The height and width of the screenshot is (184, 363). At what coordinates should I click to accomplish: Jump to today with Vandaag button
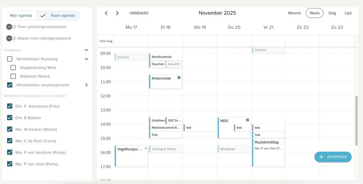click(139, 13)
